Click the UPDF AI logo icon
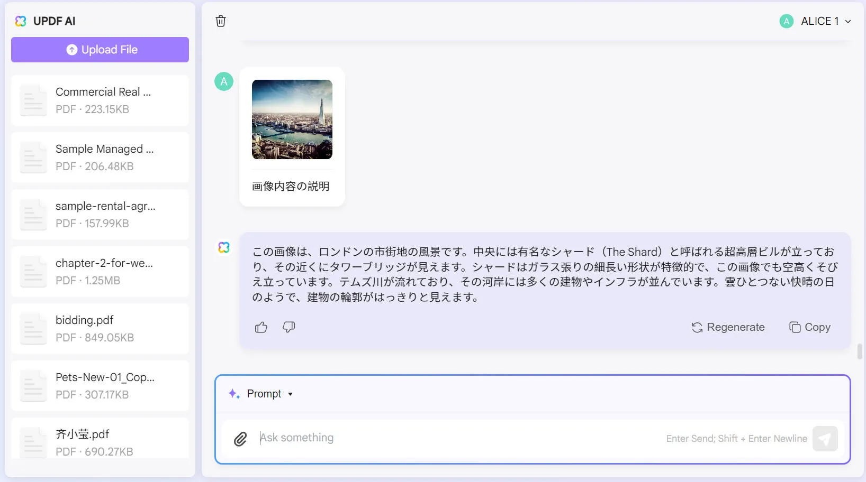 (x=21, y=21)
